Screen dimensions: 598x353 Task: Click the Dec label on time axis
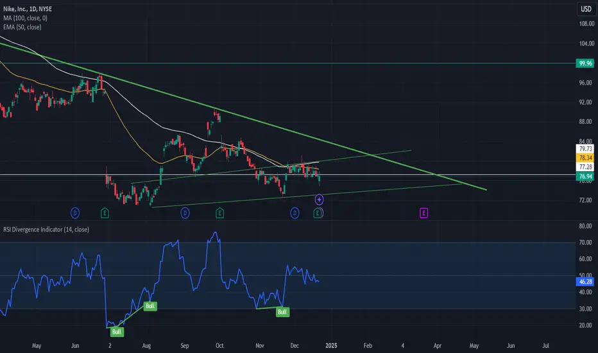295,345
